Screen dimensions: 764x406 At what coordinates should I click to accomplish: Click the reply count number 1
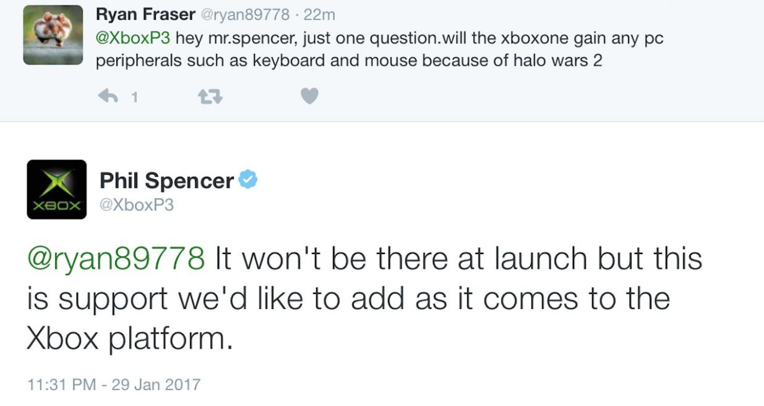point(134,97)
